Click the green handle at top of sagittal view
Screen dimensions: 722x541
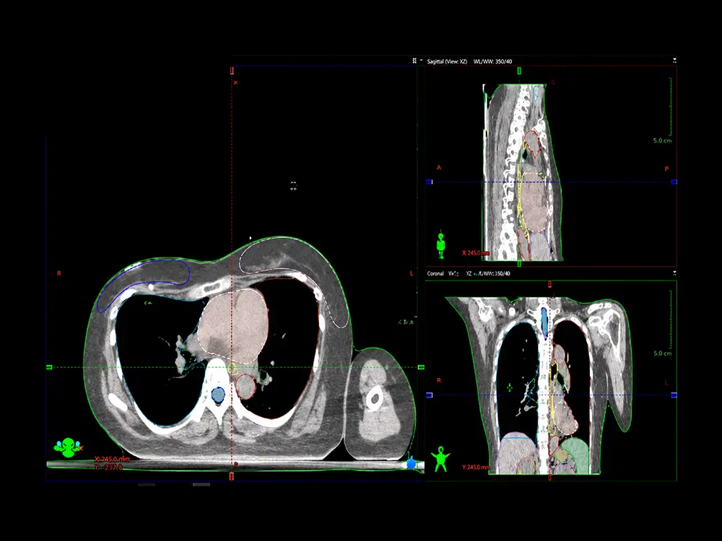click(519, 71)
